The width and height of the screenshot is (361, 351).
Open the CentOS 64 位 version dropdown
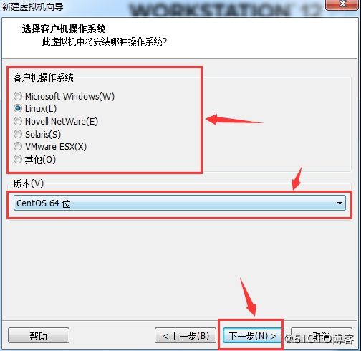pos(180,203)
